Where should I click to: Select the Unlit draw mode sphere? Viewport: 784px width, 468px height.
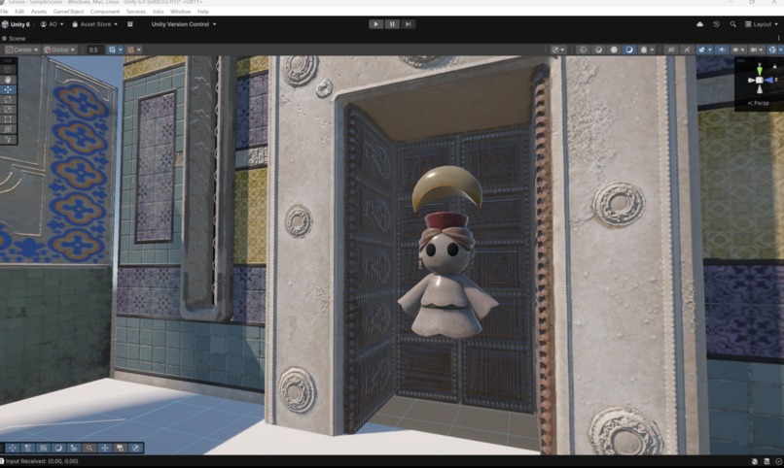[614, 50]
